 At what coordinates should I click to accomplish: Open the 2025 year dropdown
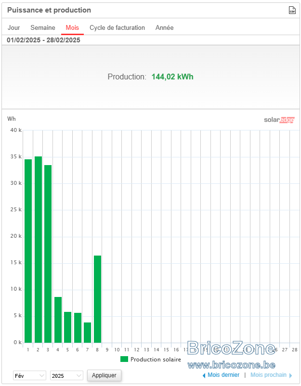tap(66, 375)
